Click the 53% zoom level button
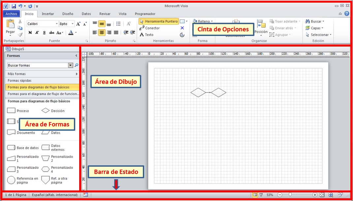 point(270,195)
